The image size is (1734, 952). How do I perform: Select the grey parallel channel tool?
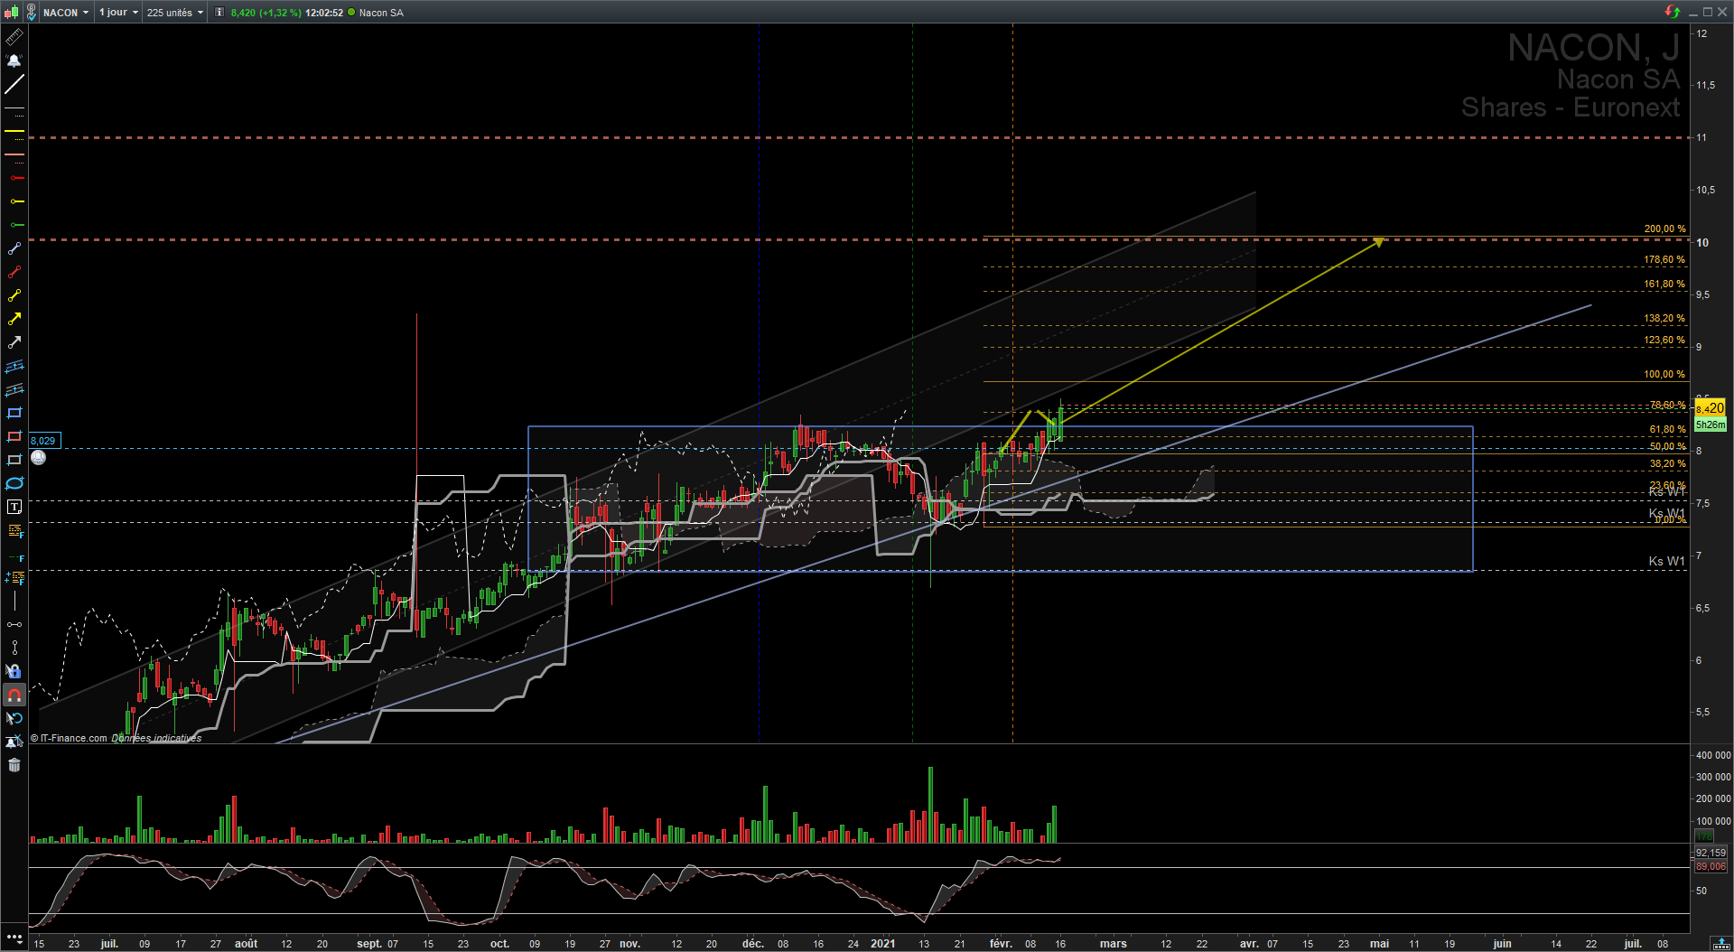tap(14, 390)
